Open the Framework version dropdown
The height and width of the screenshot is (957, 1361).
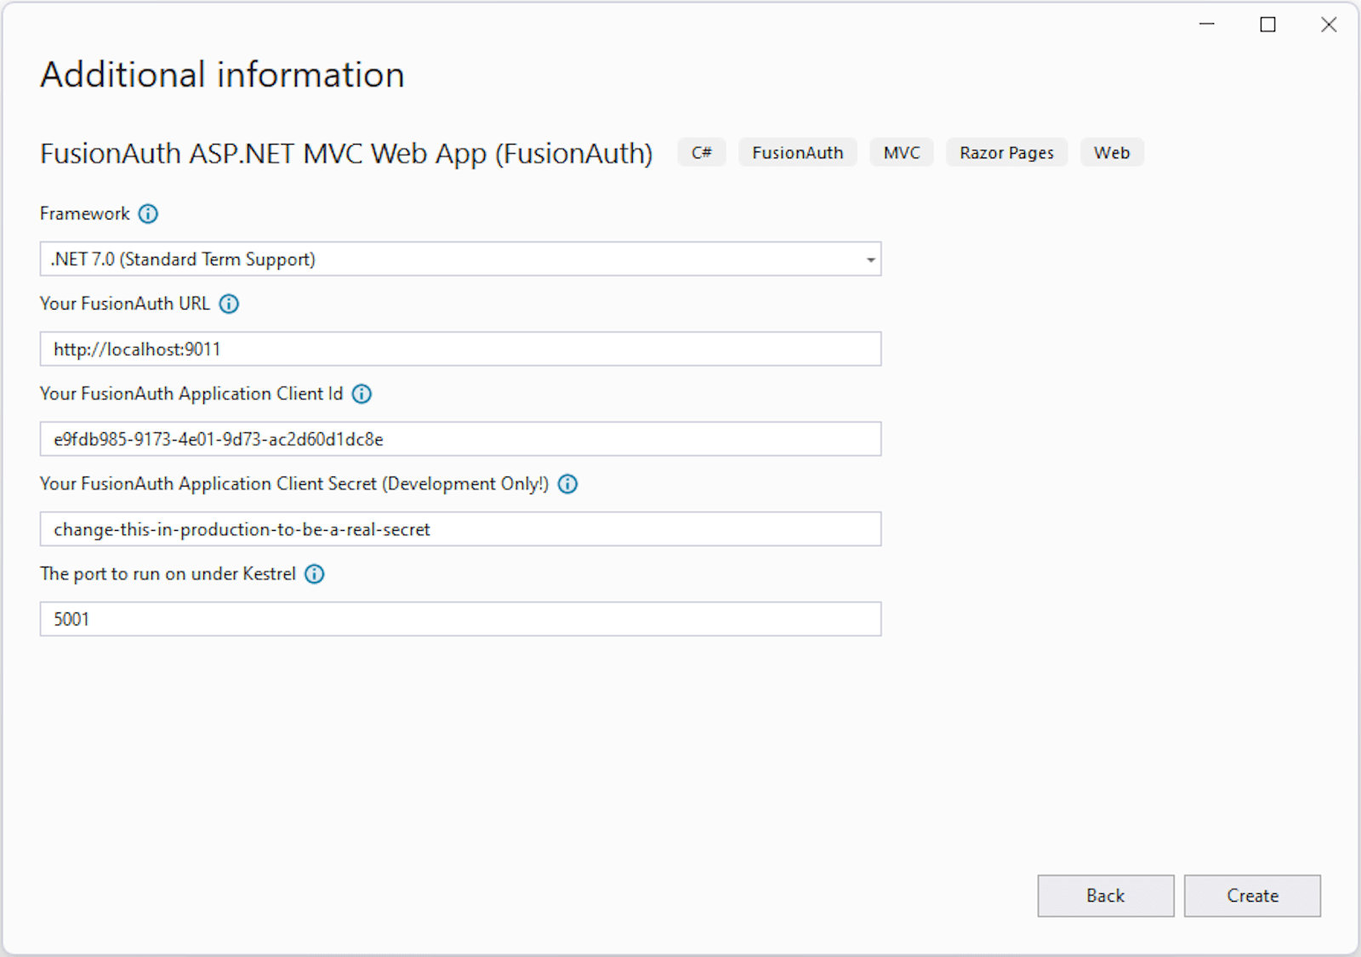click(869, 259)
